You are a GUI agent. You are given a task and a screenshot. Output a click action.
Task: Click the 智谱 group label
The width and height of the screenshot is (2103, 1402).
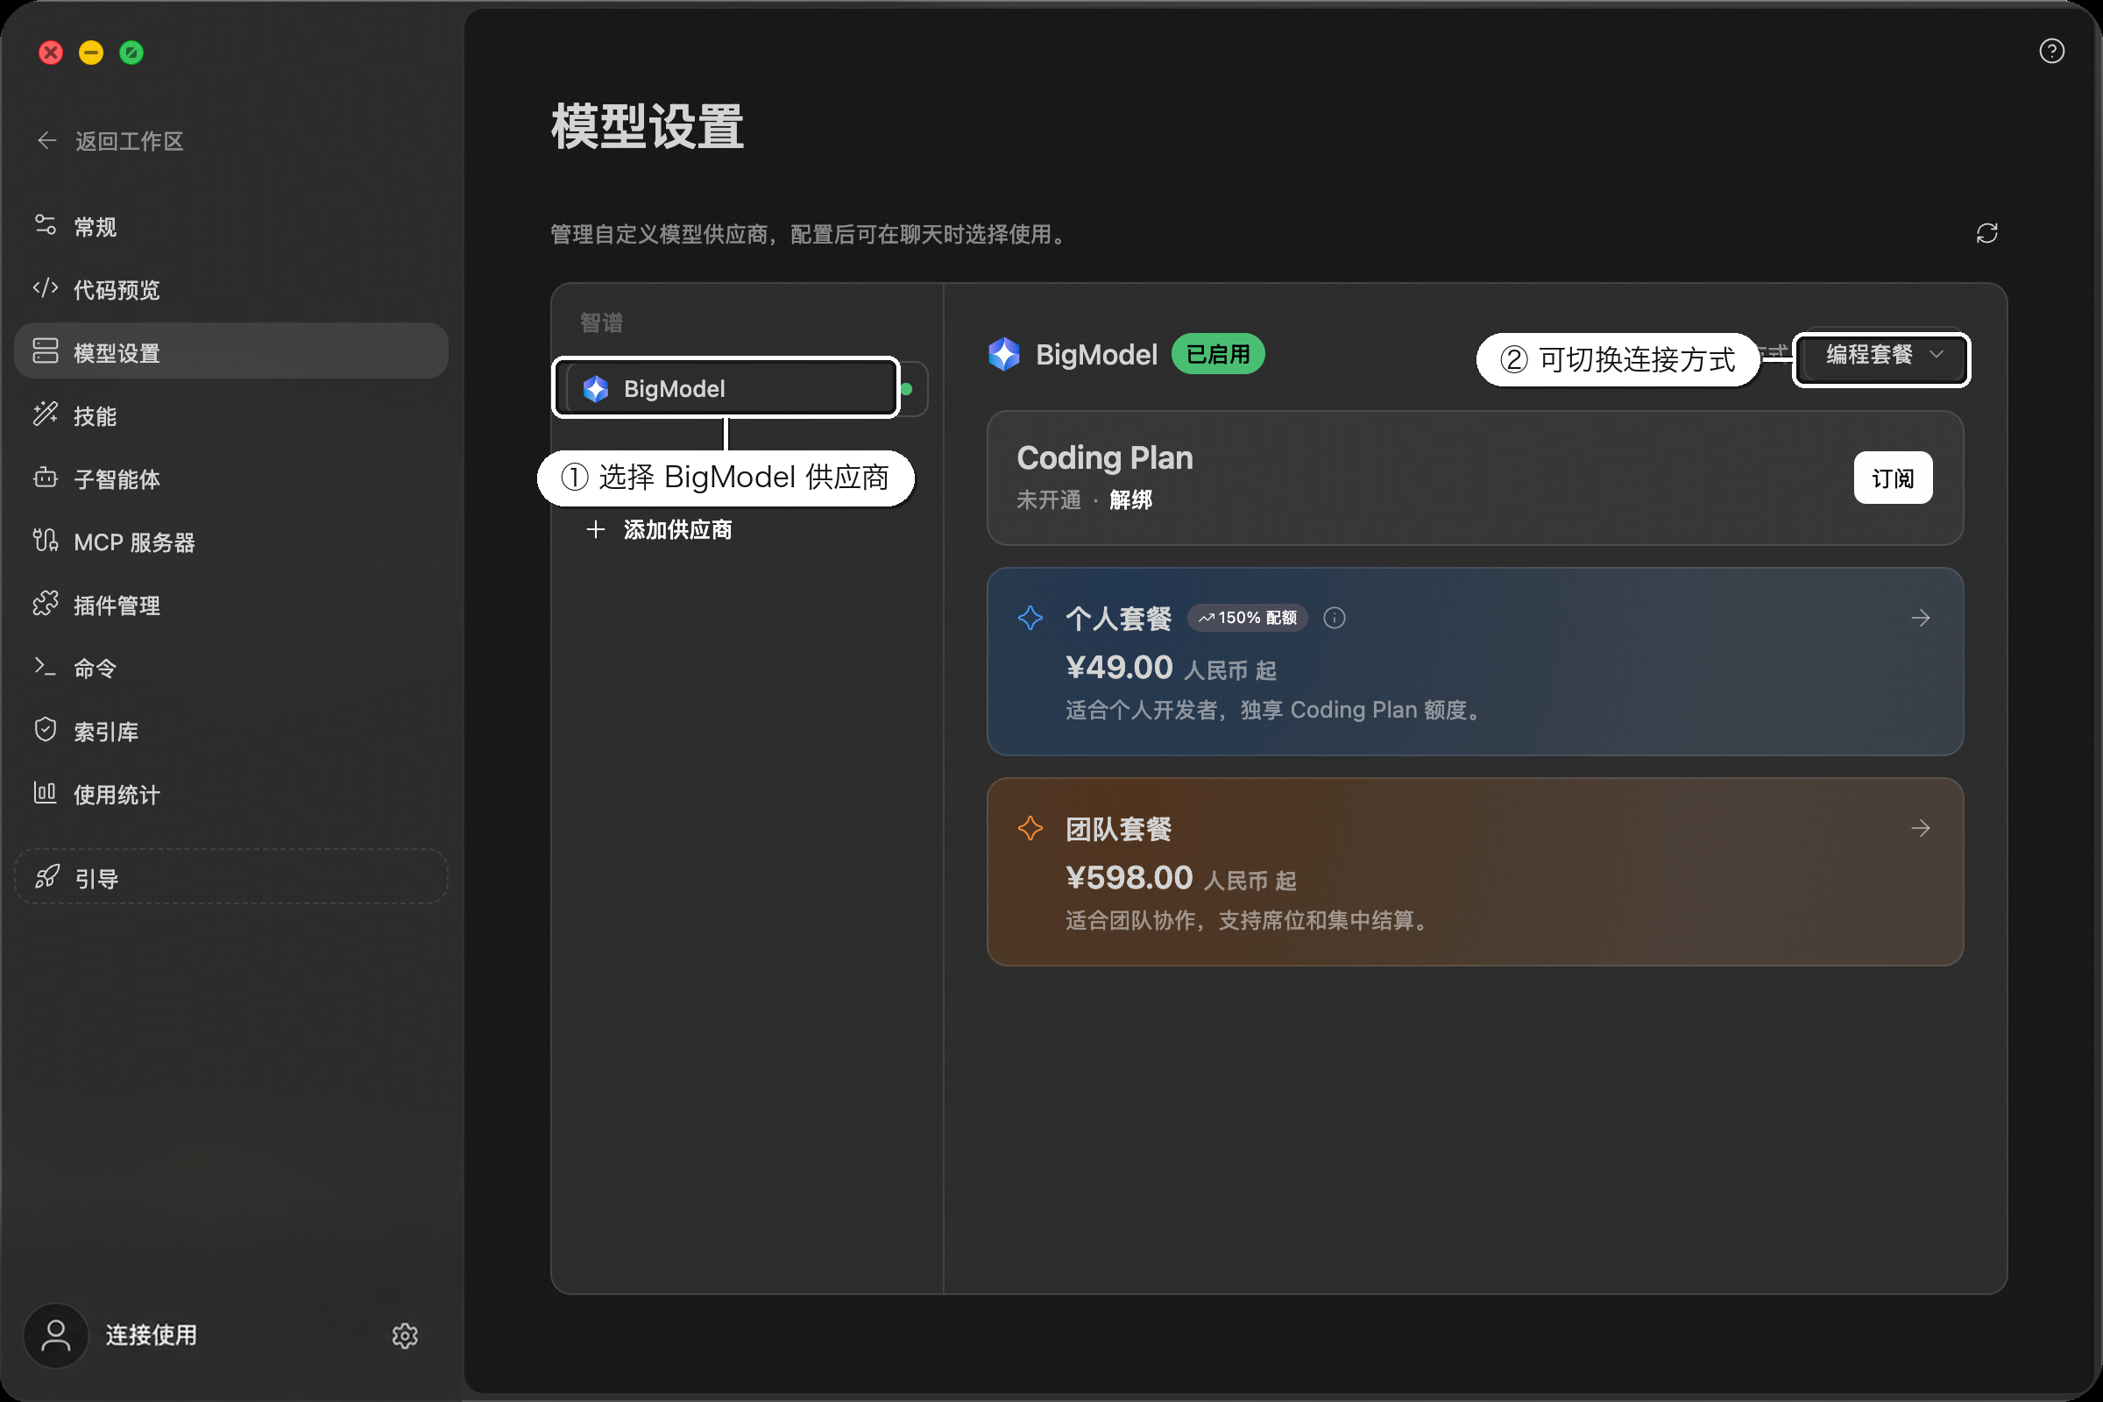point(601,322)
